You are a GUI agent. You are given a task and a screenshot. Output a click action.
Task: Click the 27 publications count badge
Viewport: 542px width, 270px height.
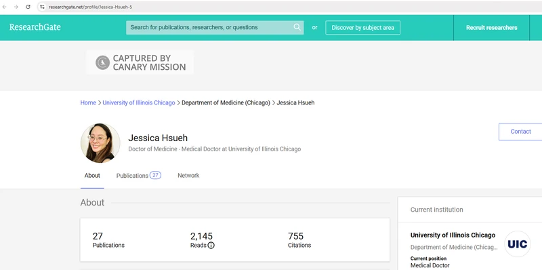(155, 175)
